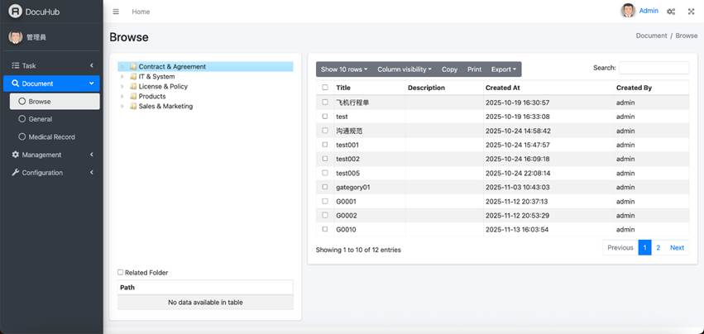Click the Admin avatar in top bar

[x=628, y=11]
